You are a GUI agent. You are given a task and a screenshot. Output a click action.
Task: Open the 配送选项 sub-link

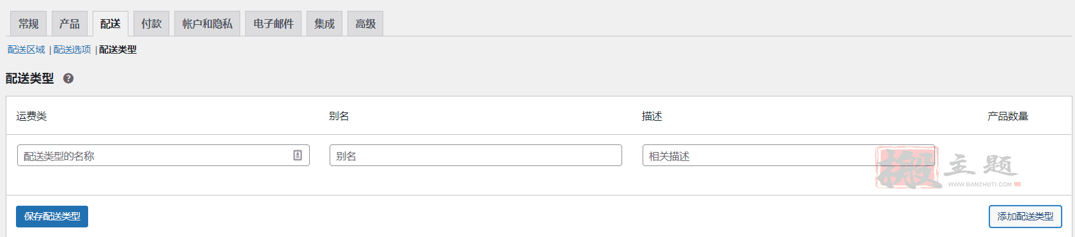pyautogui.click(x=72, y=50)
